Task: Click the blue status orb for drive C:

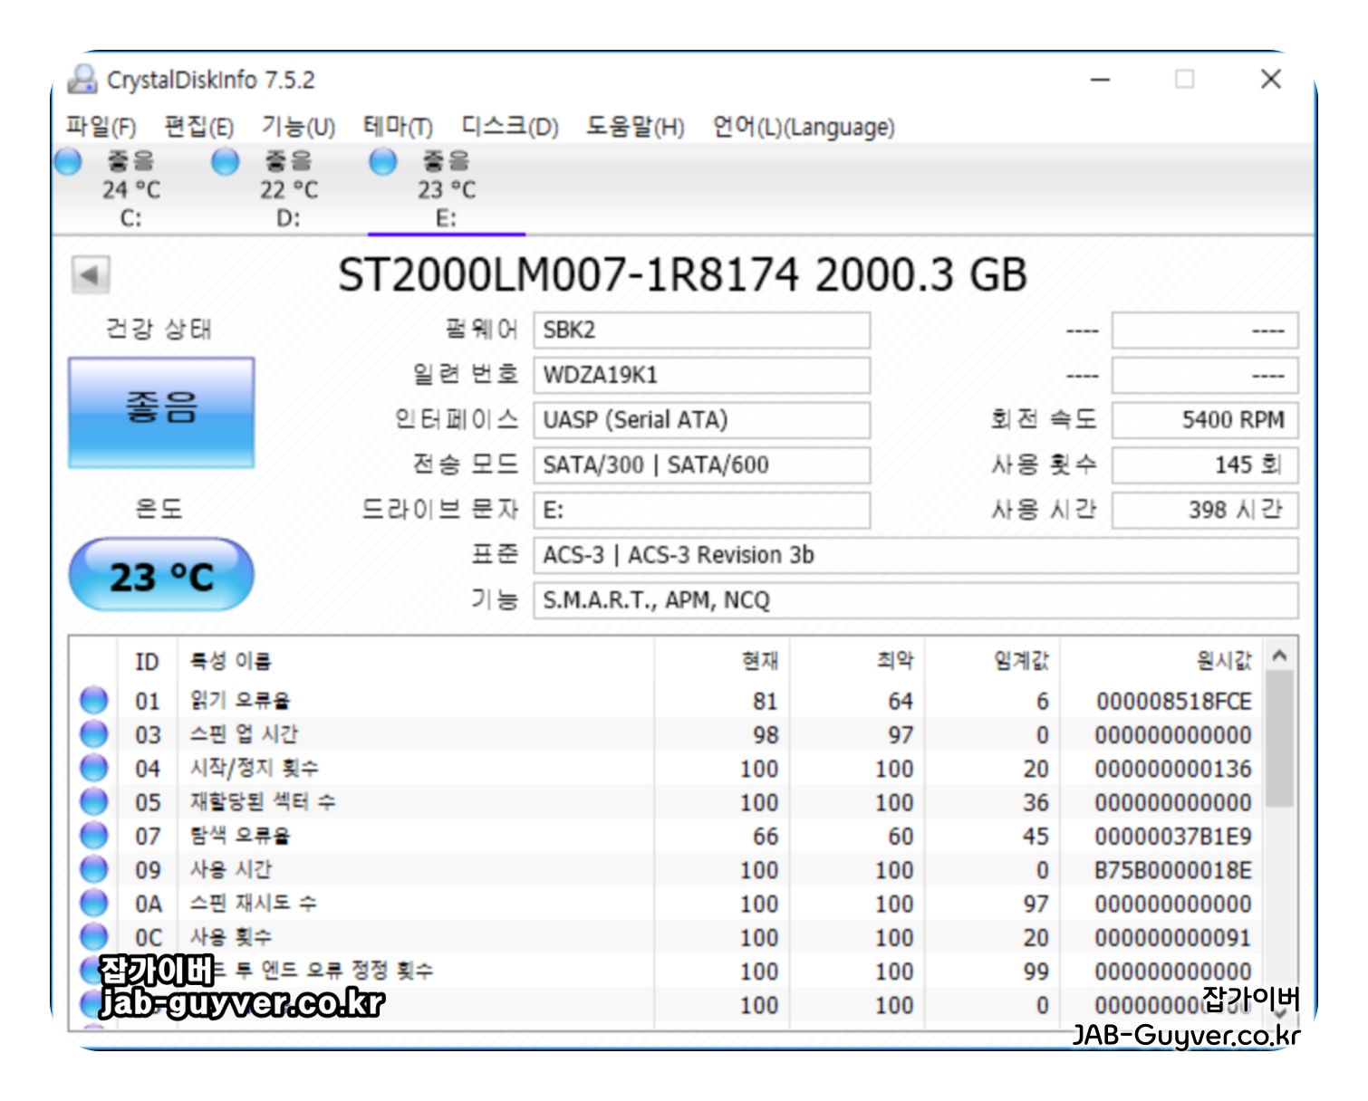Action: [69, 162]
